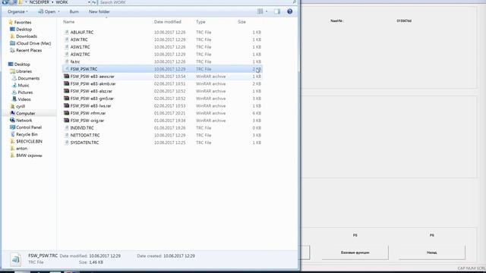486x273 pixels.
Task: Click the refresh icon beside address bar
Action: click(x=94, y=2)
